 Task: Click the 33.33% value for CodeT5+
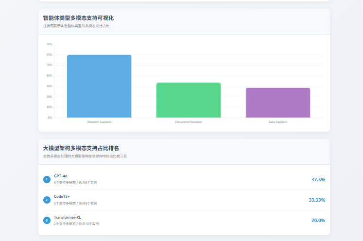317,200
